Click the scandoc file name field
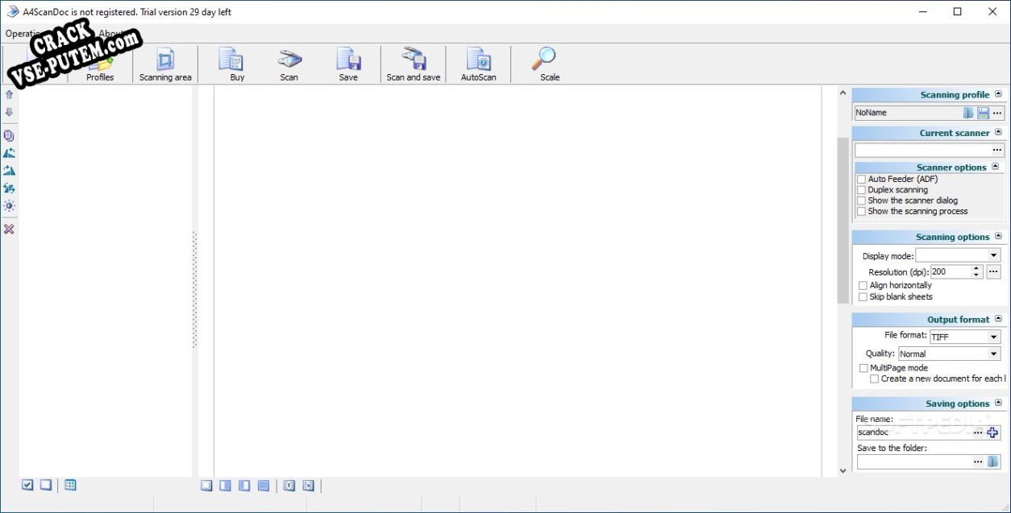Viewport: 1011px width, 513px height. (x=914, y=432)
